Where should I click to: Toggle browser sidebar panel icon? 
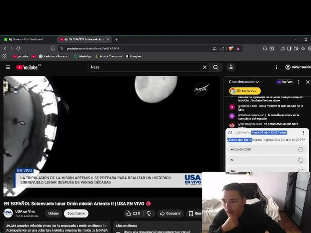click(289, 49)
